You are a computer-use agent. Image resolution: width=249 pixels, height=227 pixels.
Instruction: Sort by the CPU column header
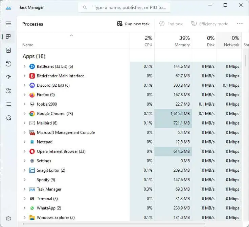[142, 41]
